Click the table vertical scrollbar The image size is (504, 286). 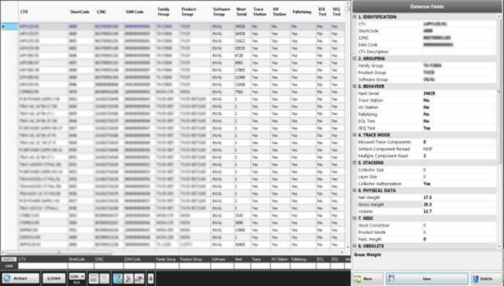point(348,125)
